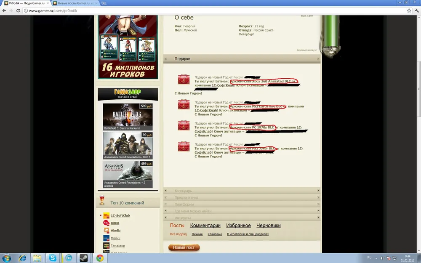Open the Chrome wrench menu

[417, 11]
